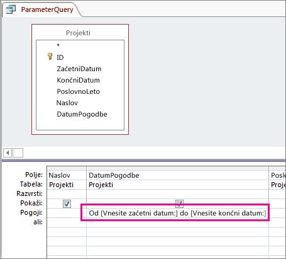Click the Razvrsti cell under Naslov
Image resolution: width=286 pixels, height=259 pixels.
tap(67, 194)
